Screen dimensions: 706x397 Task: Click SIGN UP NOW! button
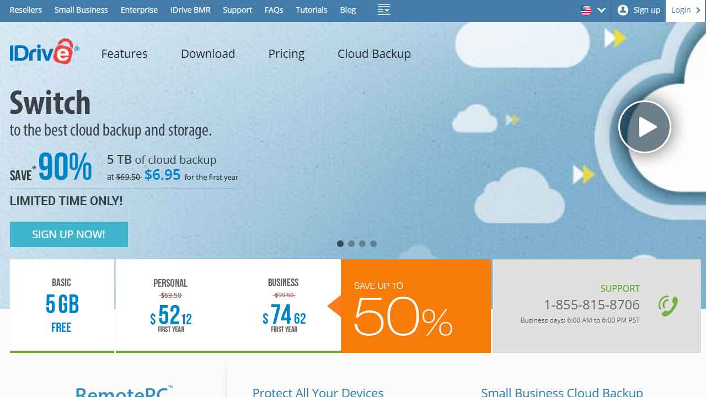69,234
